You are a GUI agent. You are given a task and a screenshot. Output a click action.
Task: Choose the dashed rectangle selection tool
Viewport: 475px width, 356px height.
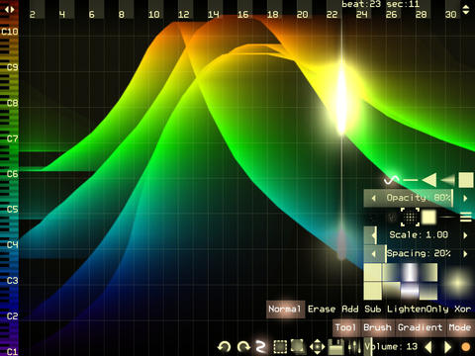click(280, 347)
